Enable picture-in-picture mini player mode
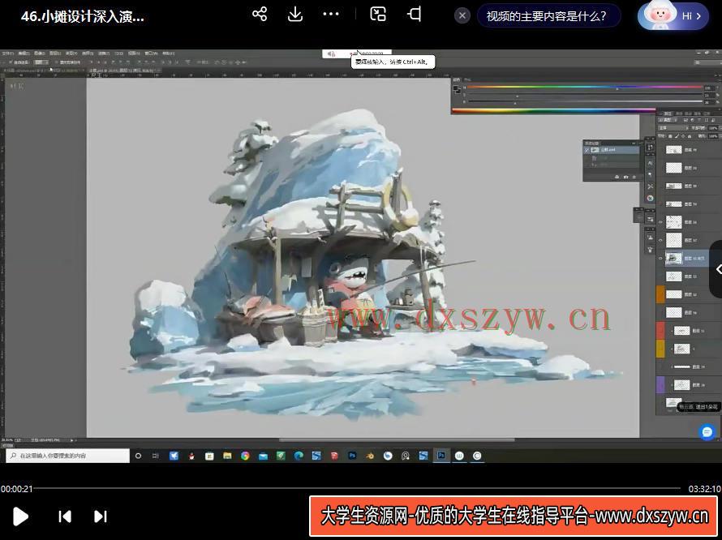This screenshot has width=722, height=540. (378, 14)
